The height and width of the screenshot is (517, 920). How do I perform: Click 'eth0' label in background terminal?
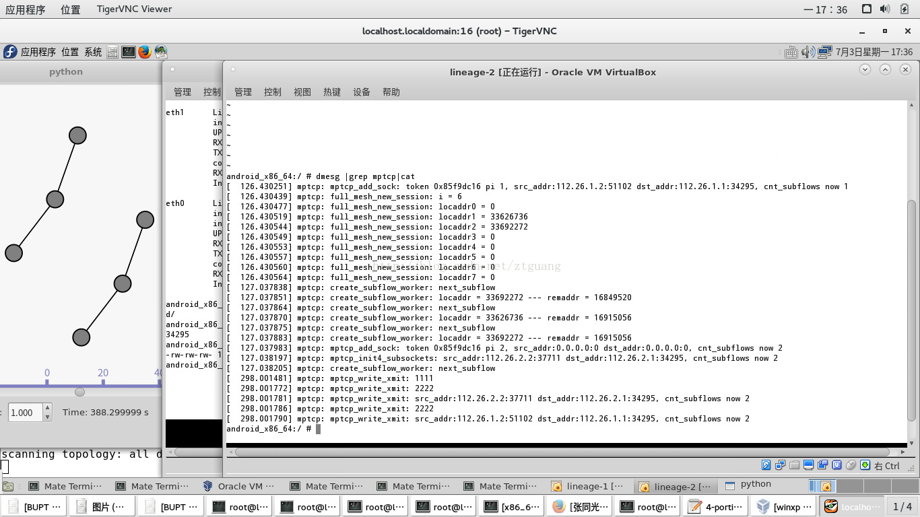tap(175, 203)
